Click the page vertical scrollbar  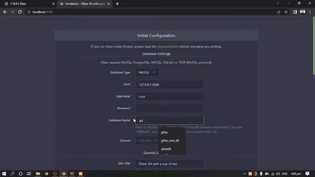click(x=314, y=46)
